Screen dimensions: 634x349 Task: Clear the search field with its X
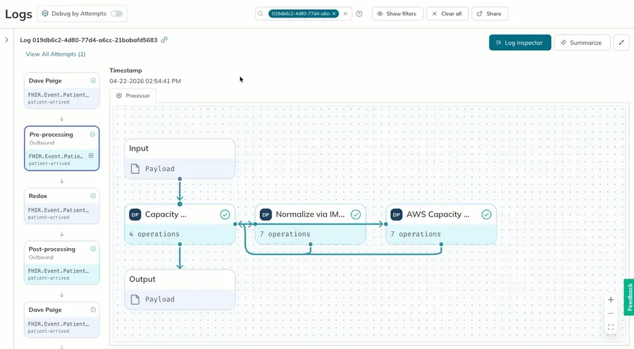pos(346,14)
